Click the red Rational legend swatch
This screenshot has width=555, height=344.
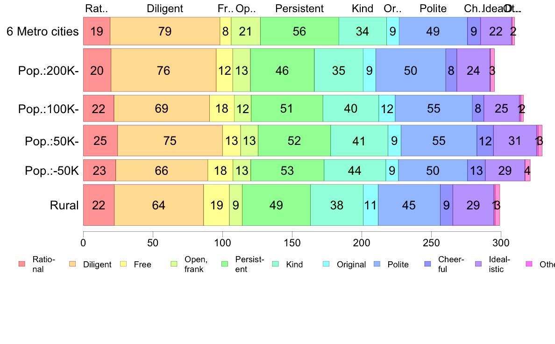(22, 264)
